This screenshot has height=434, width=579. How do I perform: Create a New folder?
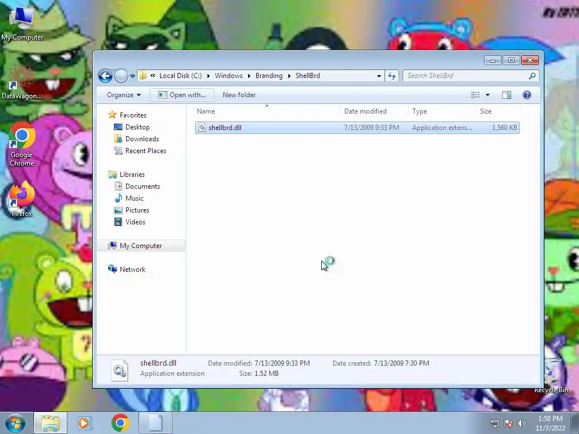(x=239, y=95)
